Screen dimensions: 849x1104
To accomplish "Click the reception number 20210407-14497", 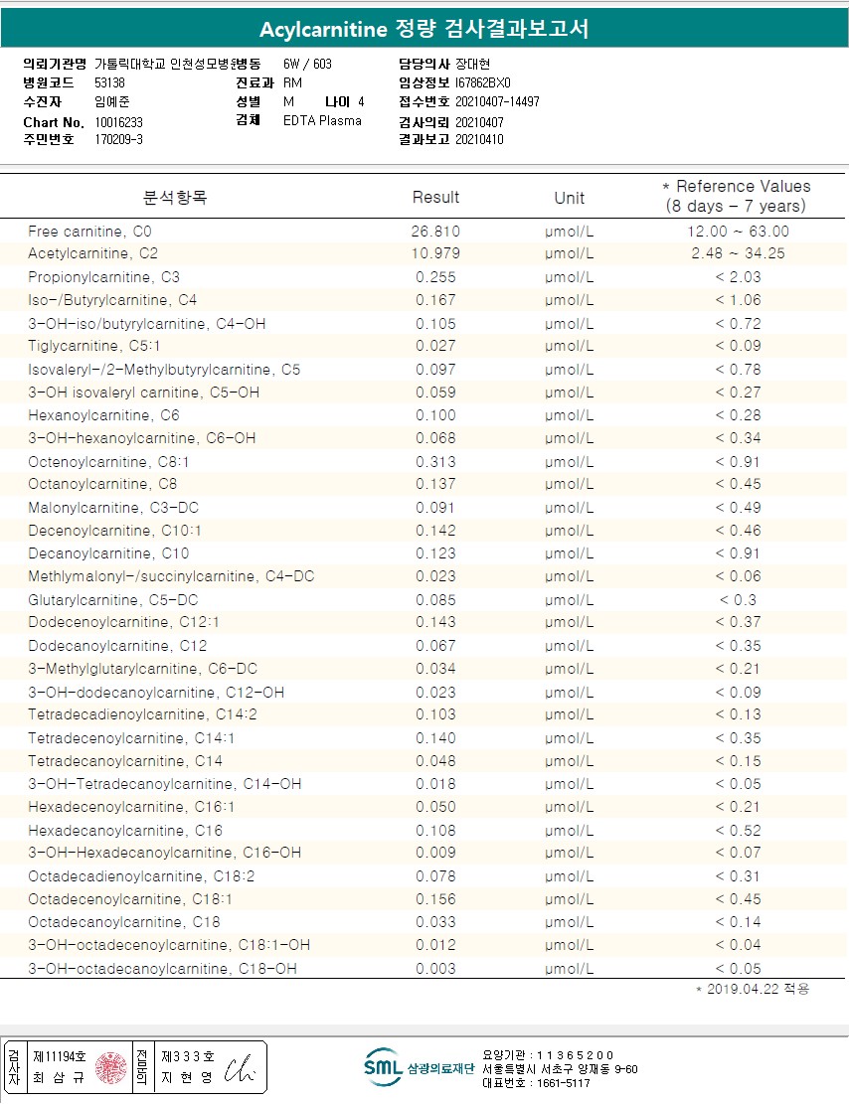I will pos(497,102).
